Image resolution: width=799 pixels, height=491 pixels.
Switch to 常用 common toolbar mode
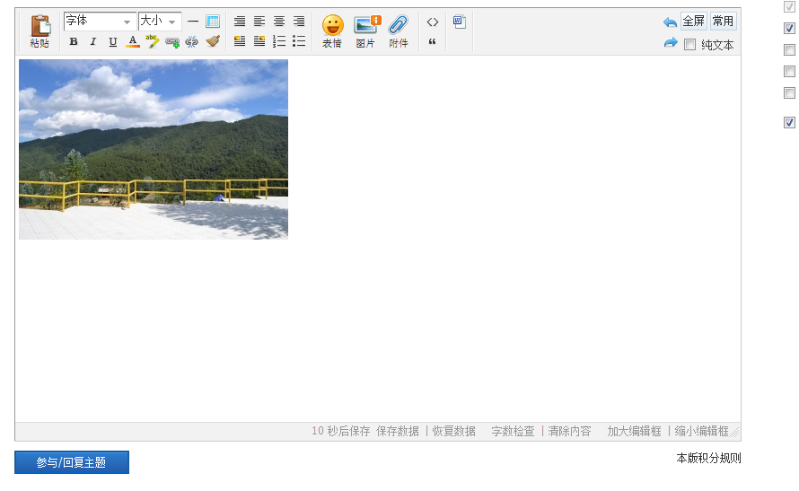point(723,22)
